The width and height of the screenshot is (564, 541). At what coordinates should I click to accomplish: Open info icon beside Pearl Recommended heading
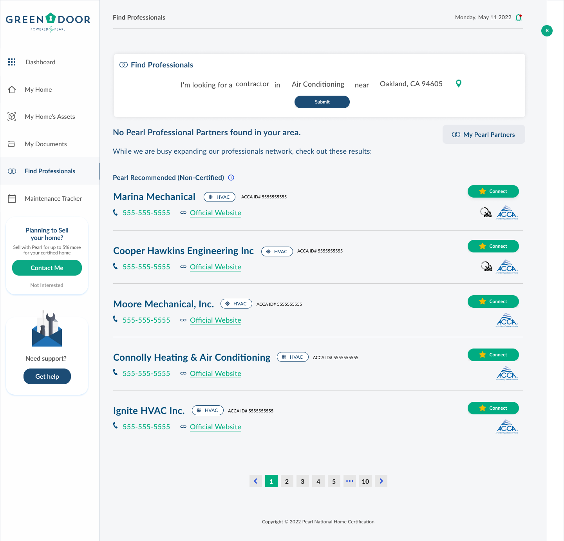coord(231,178)
